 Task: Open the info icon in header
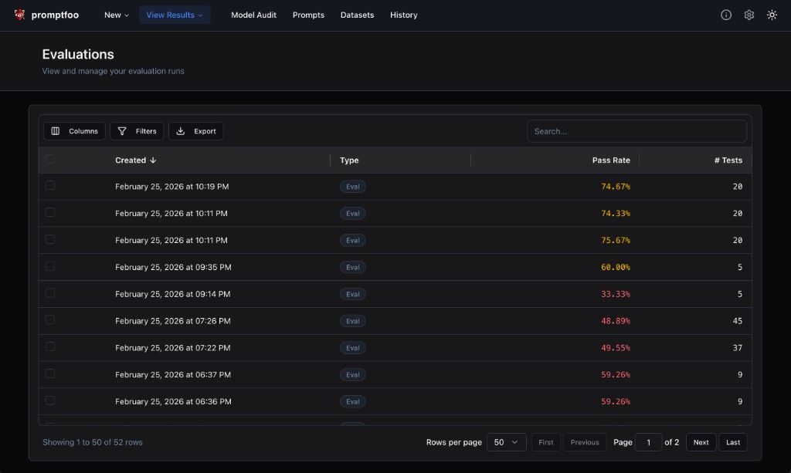click(726, 15)
